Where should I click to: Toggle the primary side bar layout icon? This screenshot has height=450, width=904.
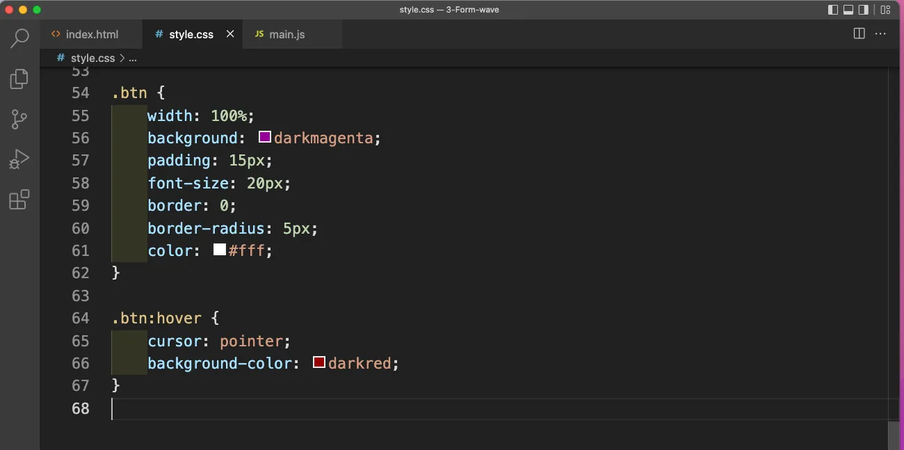click(x=833, y=10)
